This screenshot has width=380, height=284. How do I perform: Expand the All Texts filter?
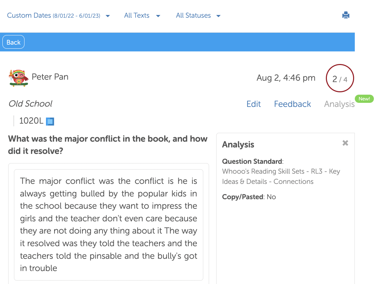[x=142, y=16]
